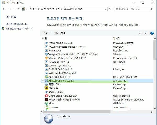Click the large AhnLab icon in details pane
The height and width of the screenshot is (125, 157).
[x=49, y=119]
